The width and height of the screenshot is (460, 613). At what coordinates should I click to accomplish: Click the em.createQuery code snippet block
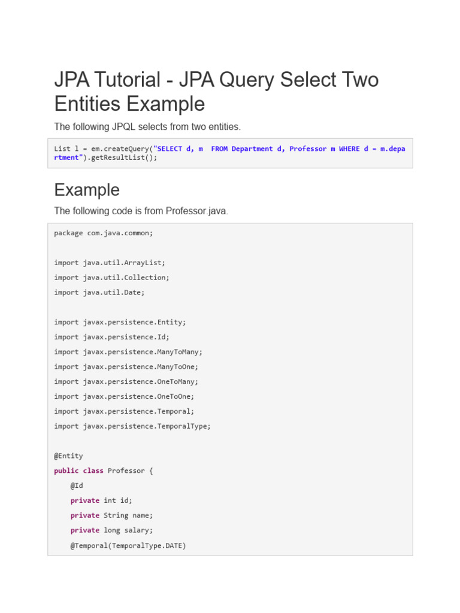click(x=230, y=153)
